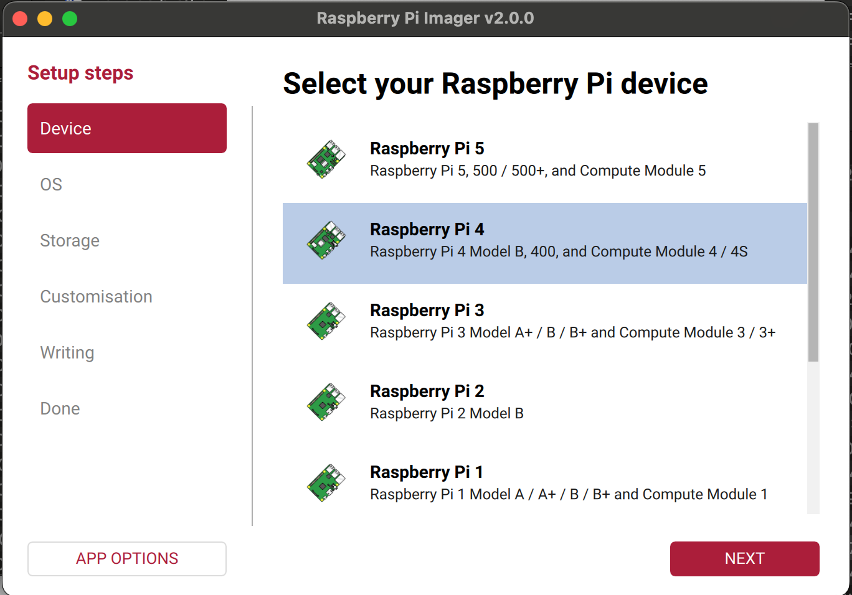Select Raspberry Pi 1 Compute Module 1 entry
Viewport: 852px width, 595px height.
pos(568,494)
